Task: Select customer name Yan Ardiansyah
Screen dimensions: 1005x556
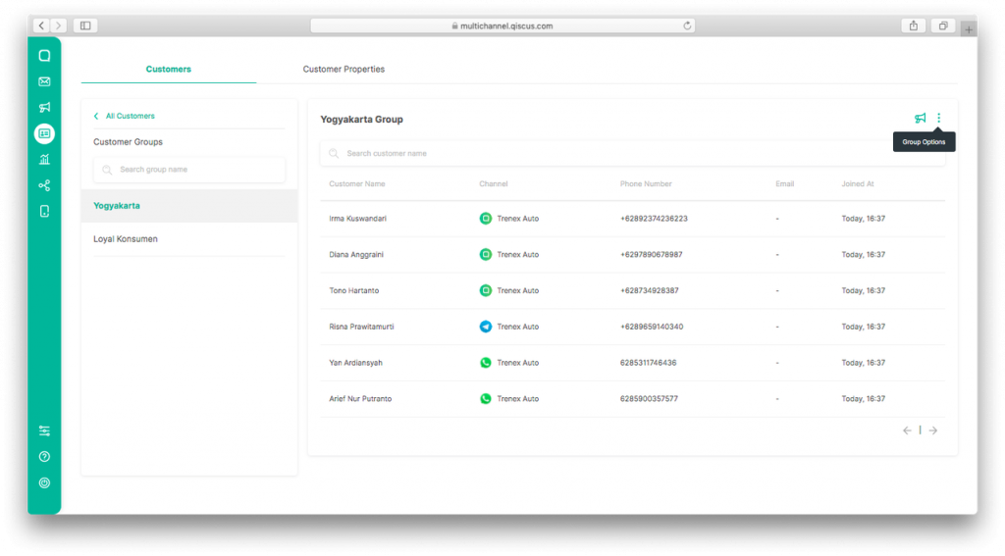Action: click(x=355, y=363)
